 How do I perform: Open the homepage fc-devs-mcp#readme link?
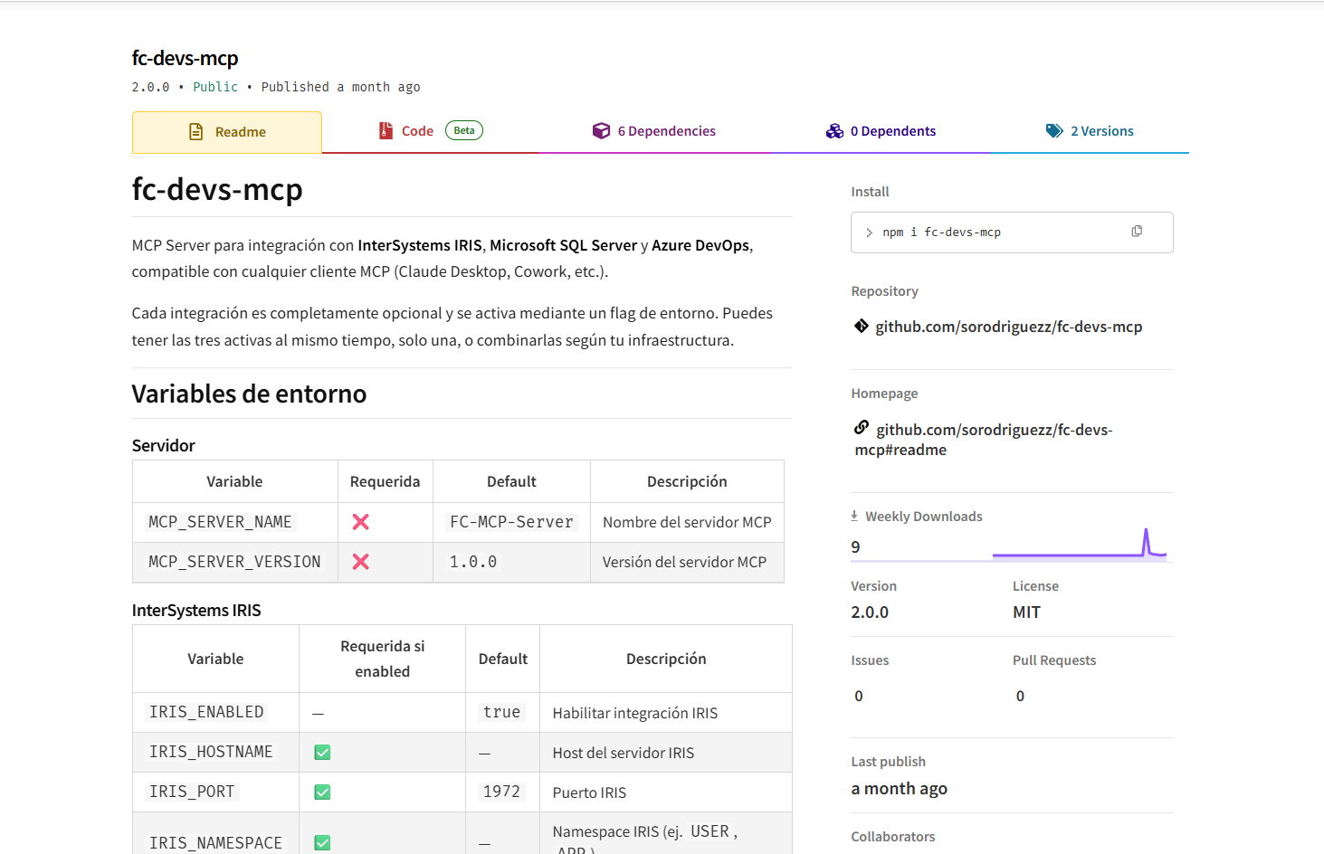click(984, 440)
